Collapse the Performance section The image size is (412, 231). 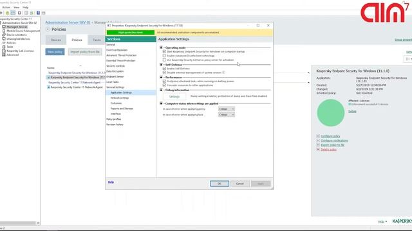[161, 77]
